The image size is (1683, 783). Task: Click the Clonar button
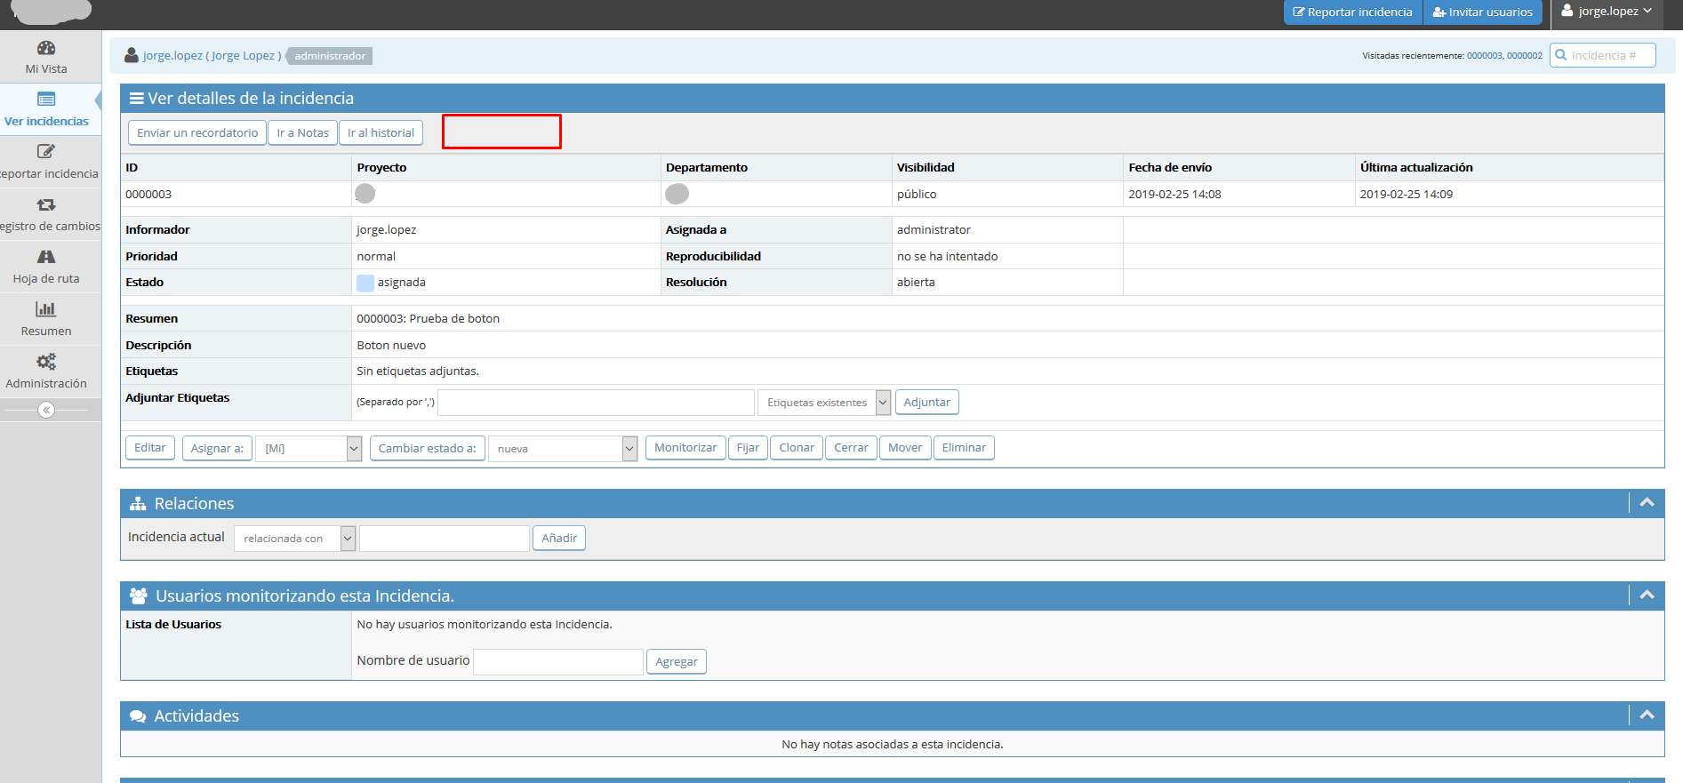point(796,448)
